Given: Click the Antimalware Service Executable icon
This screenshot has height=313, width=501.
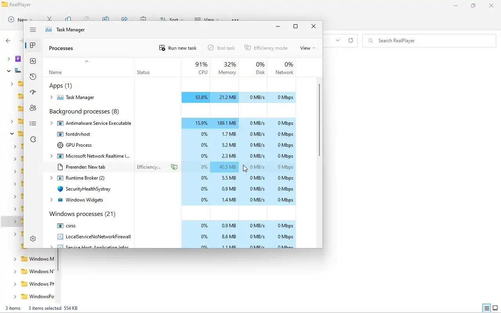Looking at the screenshot, I should tap(60, 123).
